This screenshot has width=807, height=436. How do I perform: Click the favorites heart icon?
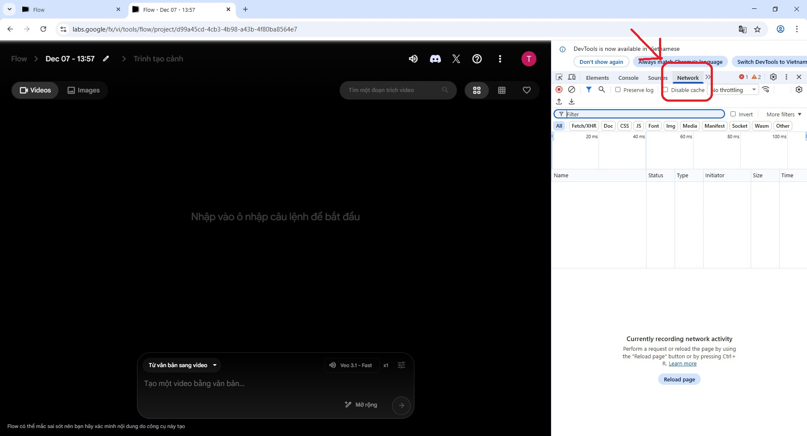(x=527, y=90)
